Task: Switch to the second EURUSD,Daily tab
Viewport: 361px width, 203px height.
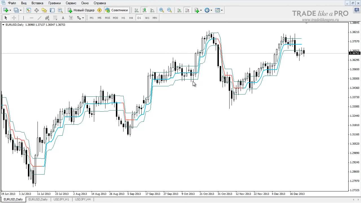Action: click(38, 199)
